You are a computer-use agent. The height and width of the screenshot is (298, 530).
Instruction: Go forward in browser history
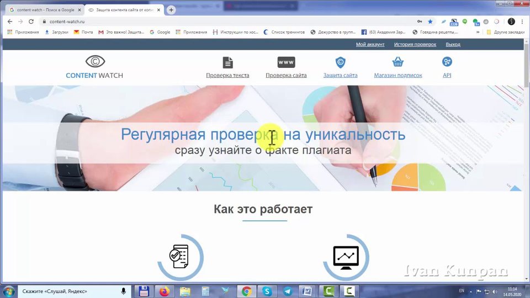(x=20, y=22)
